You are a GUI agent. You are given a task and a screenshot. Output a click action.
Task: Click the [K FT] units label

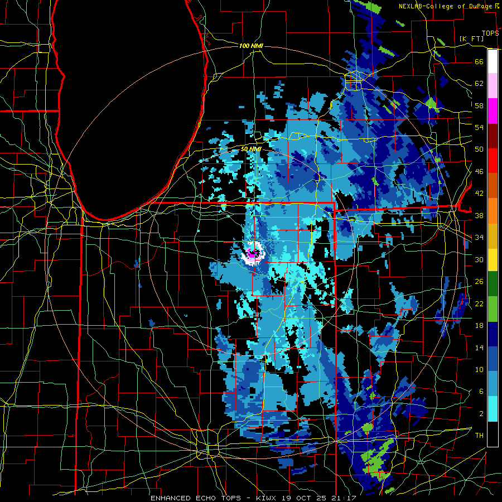pos(471,38)
